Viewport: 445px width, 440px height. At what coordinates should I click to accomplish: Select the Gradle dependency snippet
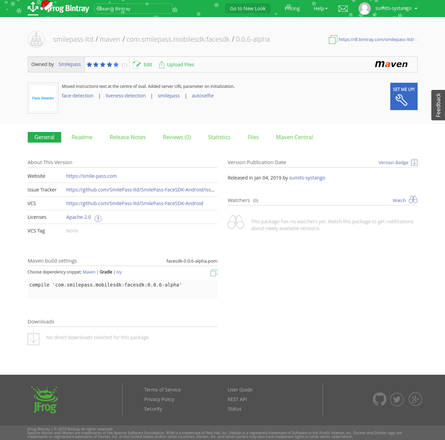(x=106, y=272)
